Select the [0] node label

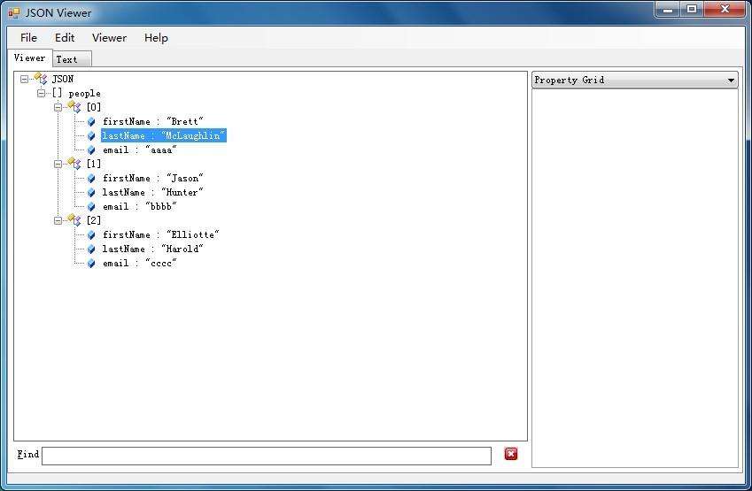[94, 107]
